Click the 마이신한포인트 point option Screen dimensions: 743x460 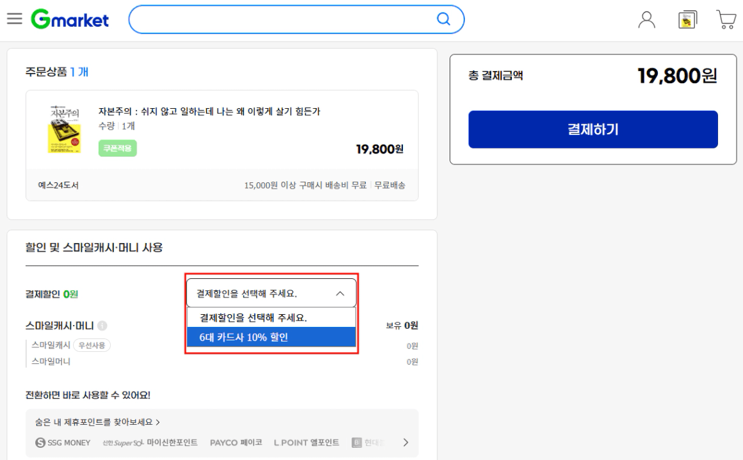(150, 442)
